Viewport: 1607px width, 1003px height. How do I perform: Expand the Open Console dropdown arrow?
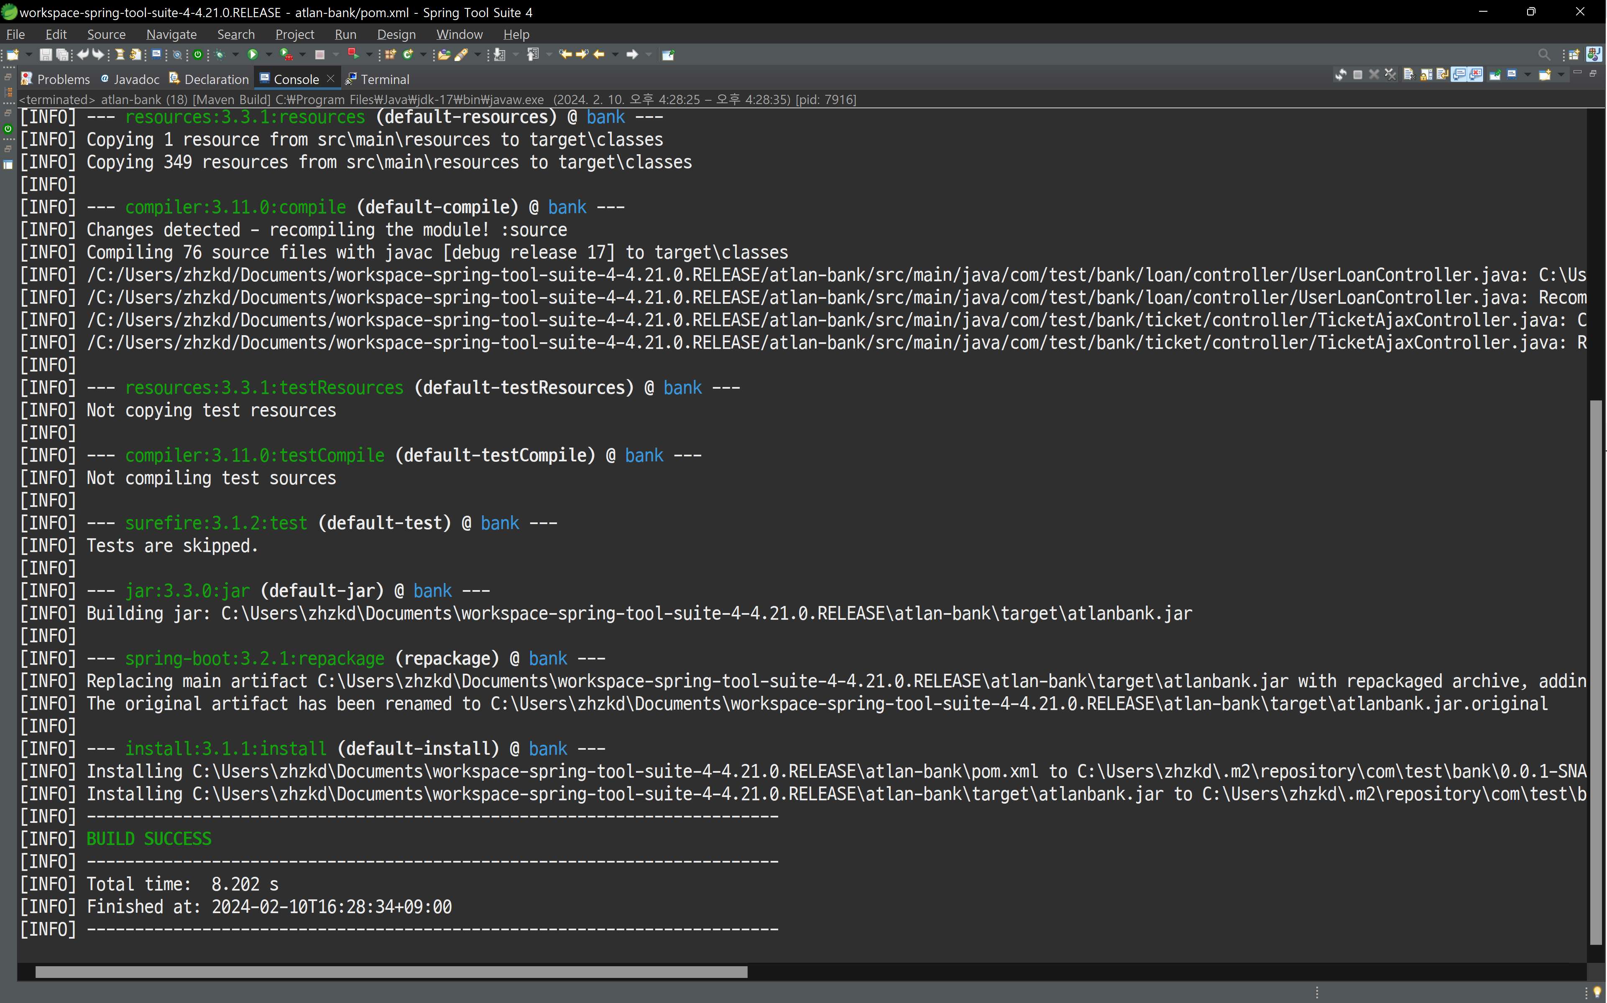pyautogui.click(x=1561, y=74)
